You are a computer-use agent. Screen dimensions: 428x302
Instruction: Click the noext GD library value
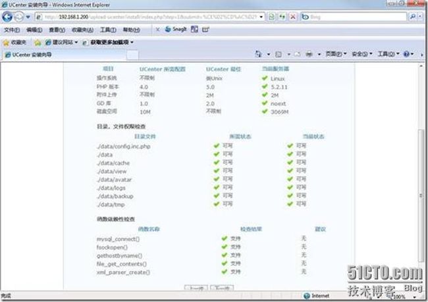click(278, 104)
